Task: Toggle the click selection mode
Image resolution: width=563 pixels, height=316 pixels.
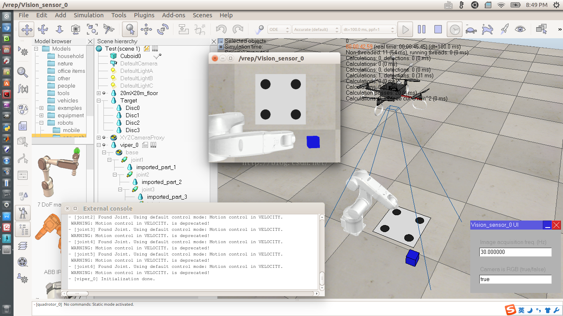Action: 130,29
